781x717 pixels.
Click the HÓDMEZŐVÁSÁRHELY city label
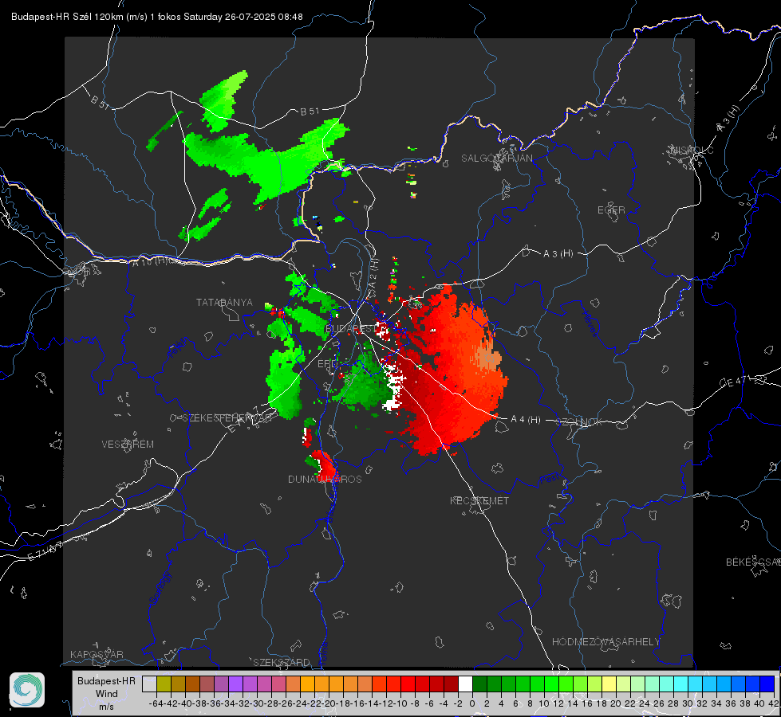pyautogui.click(x=605, y=641)
